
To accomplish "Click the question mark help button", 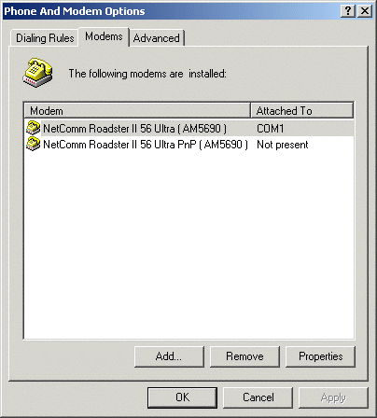I will coord(348,11).
